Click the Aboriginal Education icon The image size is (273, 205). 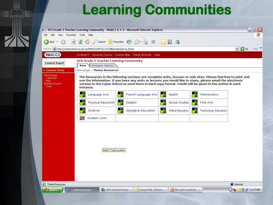click(x=121, y=111)
